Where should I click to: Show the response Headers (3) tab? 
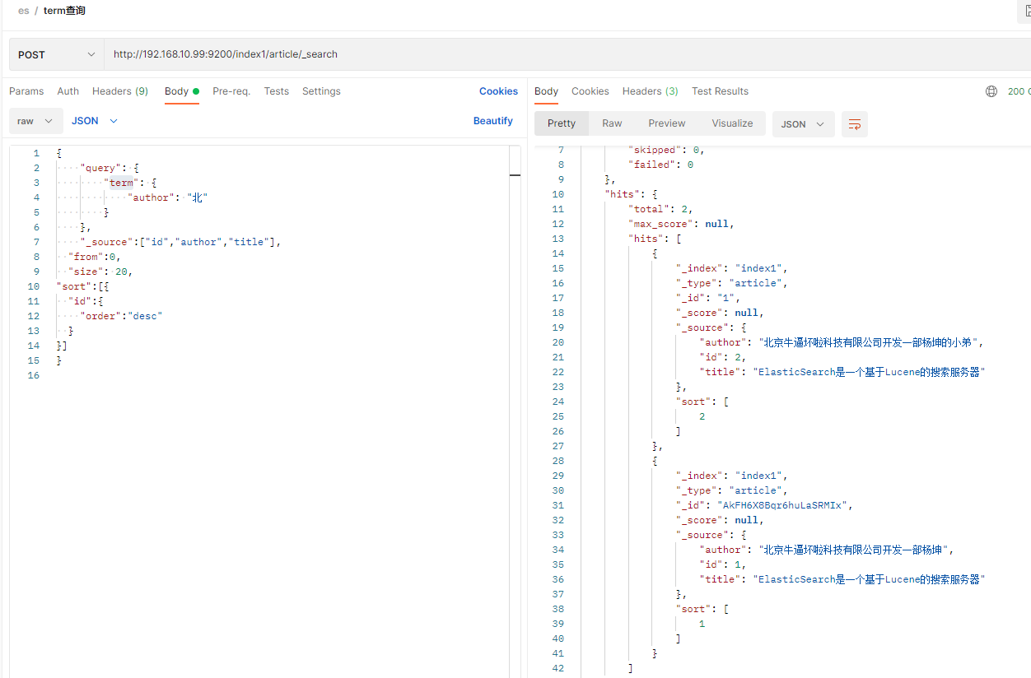pos(650,91)
